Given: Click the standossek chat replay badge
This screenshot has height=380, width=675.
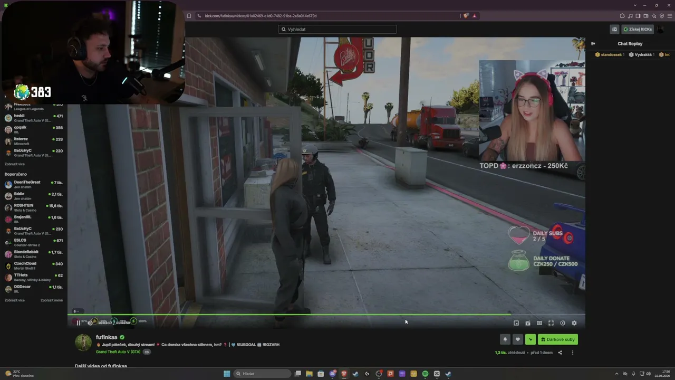Looking at the screenshot, I should pyautogui.click(x=610, y=54).
